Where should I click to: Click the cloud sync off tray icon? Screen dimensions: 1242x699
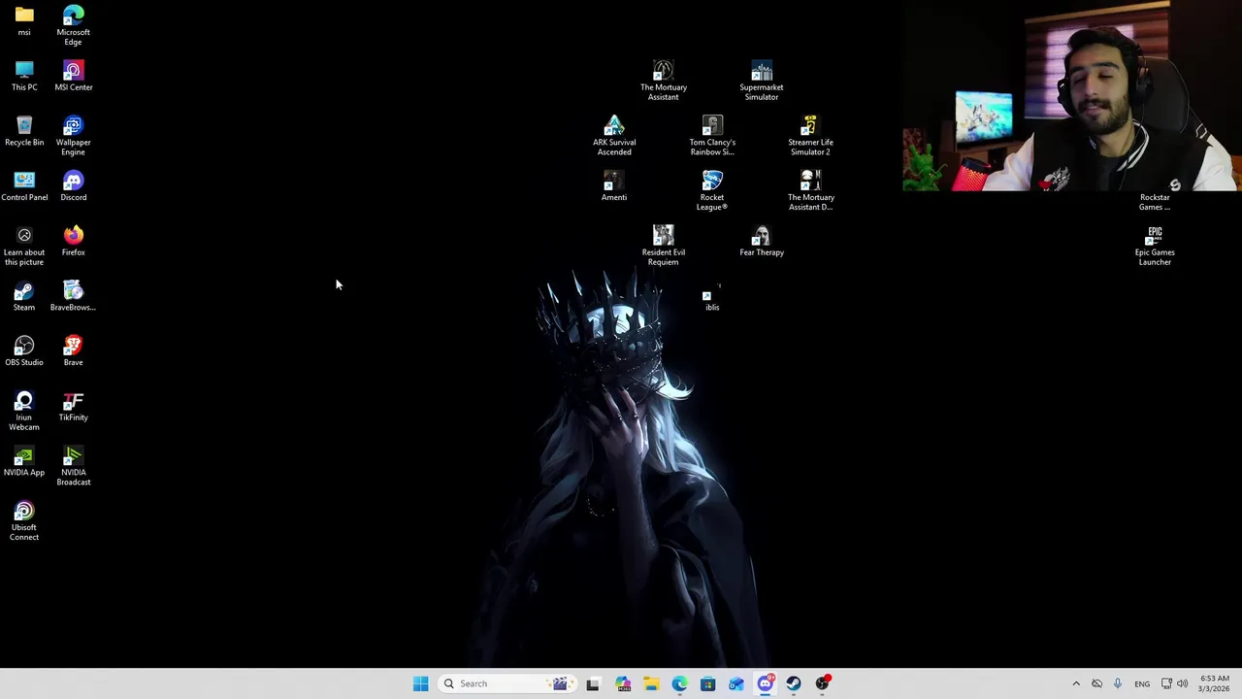pos(1096,683)
